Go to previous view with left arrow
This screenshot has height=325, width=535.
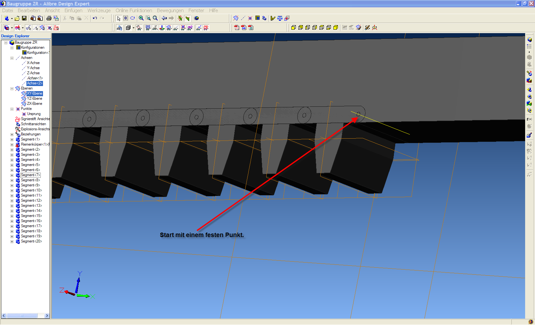point(164,18)
